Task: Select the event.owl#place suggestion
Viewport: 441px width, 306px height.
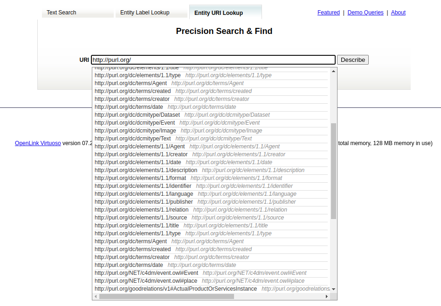Action: tap(146, 281)
